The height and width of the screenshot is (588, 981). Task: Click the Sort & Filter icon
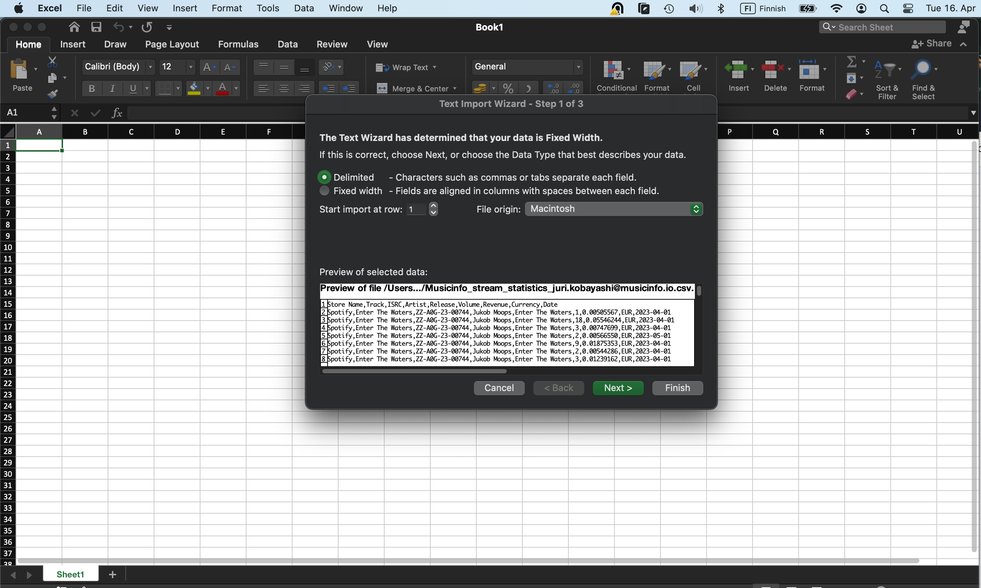coord(885,70)
